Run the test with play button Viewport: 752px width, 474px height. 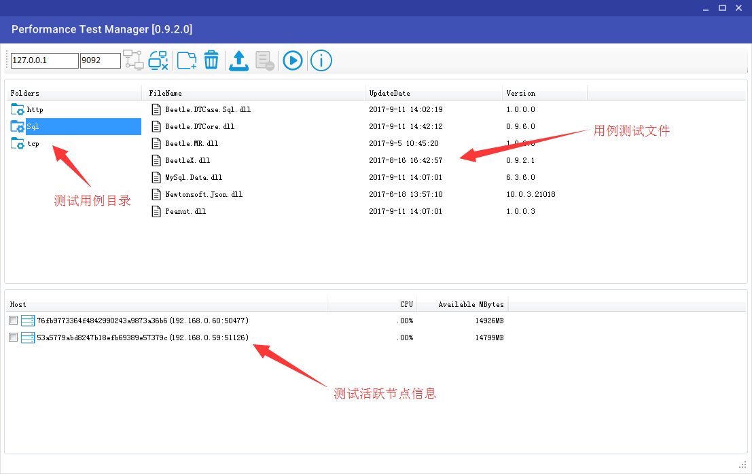(x=293, y=61)
